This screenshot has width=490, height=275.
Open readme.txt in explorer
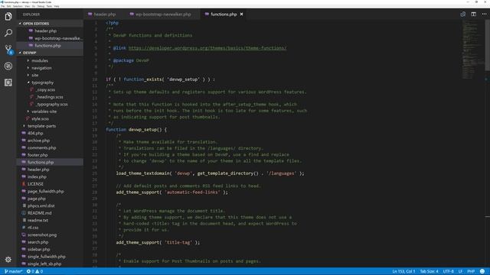pos(38,220)
